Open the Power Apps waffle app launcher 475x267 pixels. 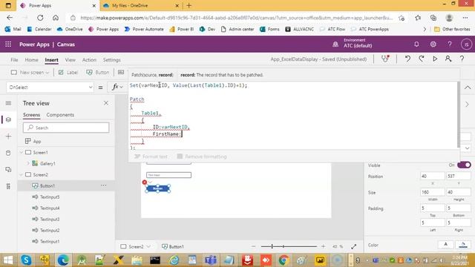(x=8, y=44)
